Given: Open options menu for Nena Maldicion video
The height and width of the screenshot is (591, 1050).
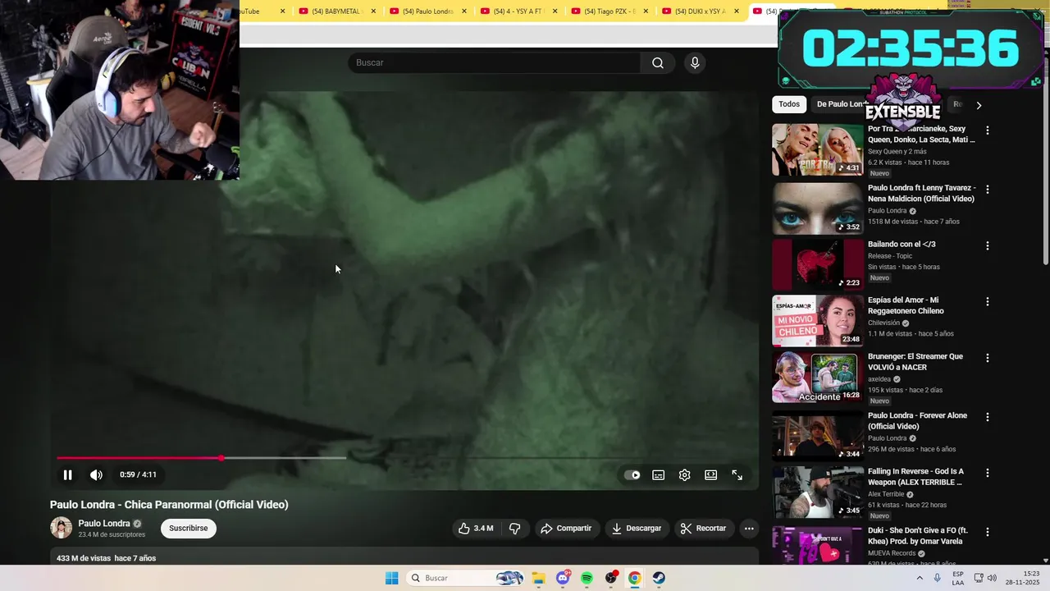Looking at the screenshot, I should point(987,190).
